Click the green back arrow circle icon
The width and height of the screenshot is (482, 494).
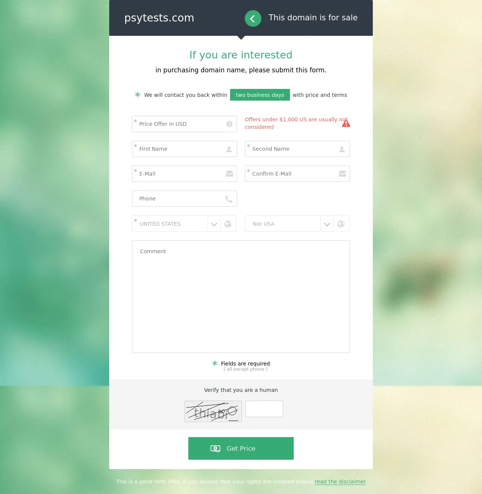pos(253,18)
